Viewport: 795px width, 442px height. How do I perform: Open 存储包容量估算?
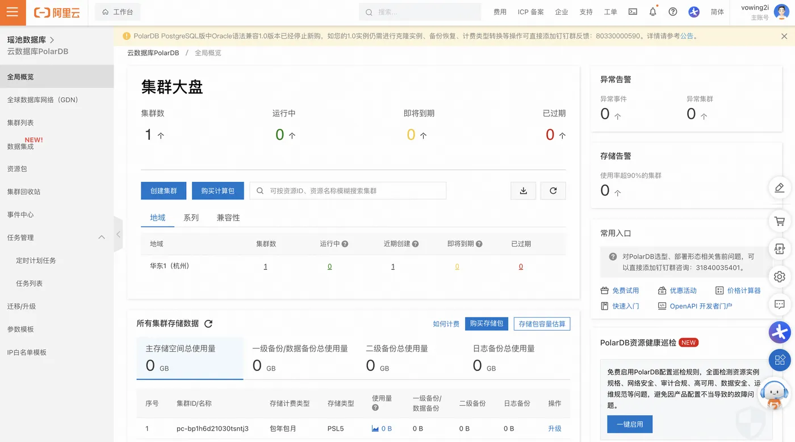[x=542, y=324]
